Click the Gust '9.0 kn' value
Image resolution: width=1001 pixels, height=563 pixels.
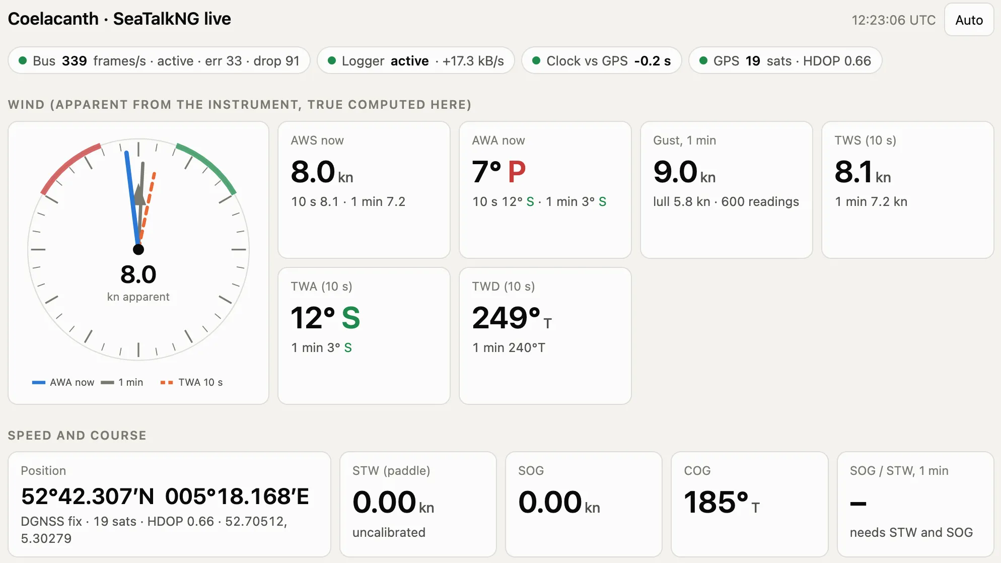[685, 172]
